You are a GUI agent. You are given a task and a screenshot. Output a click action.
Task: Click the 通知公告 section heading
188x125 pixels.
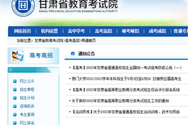[x=86, y=54]
